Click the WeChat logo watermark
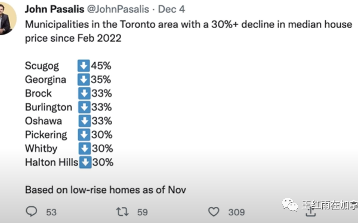The width and height of the screenshot is (358, 223). click(x=290, y=204)
